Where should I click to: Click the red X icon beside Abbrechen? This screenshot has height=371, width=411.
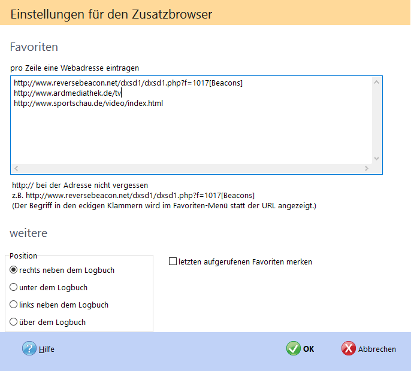tap(349, 349)
